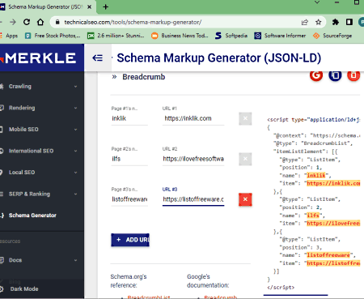Open the Chrome side panel icon

tap(349, 22)
